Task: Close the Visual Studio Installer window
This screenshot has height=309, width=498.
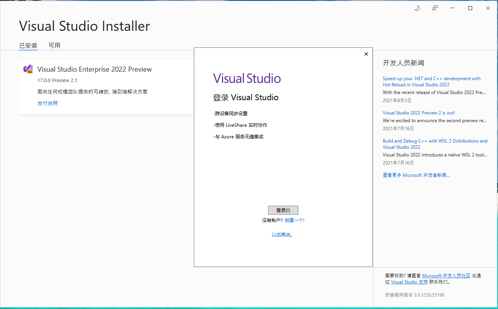Action: 488,8
